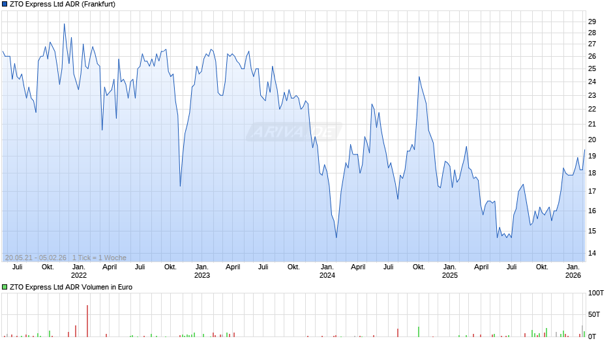Click the volume axis label 0T
This screenshot has width=613, height=343.
[x=592, y=336]
